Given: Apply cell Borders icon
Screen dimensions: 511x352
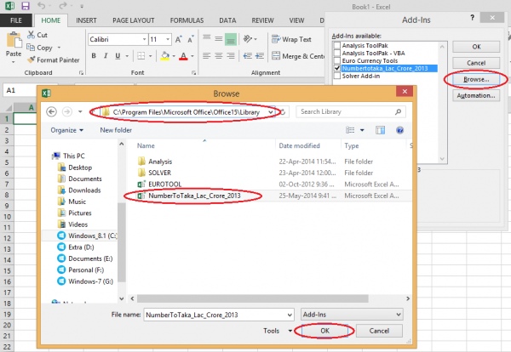Looking at the screenshot, I should point(141,56).
